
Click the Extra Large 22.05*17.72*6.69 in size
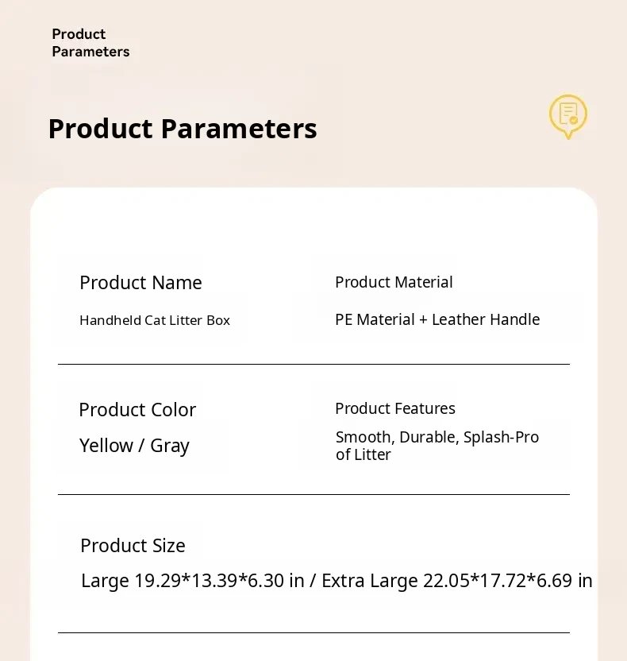[x=456, y=581]
